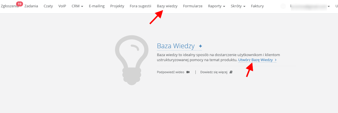This screenshot has height=113, width=338.
Task: Expand the Skróty dropdown
Action: click(x=238, y=6)
